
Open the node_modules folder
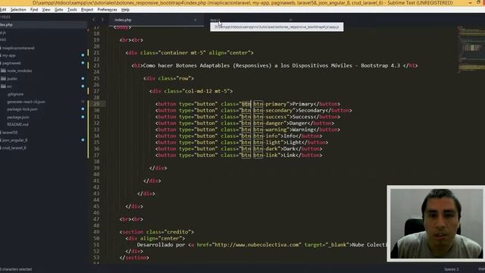pos(20,71)
